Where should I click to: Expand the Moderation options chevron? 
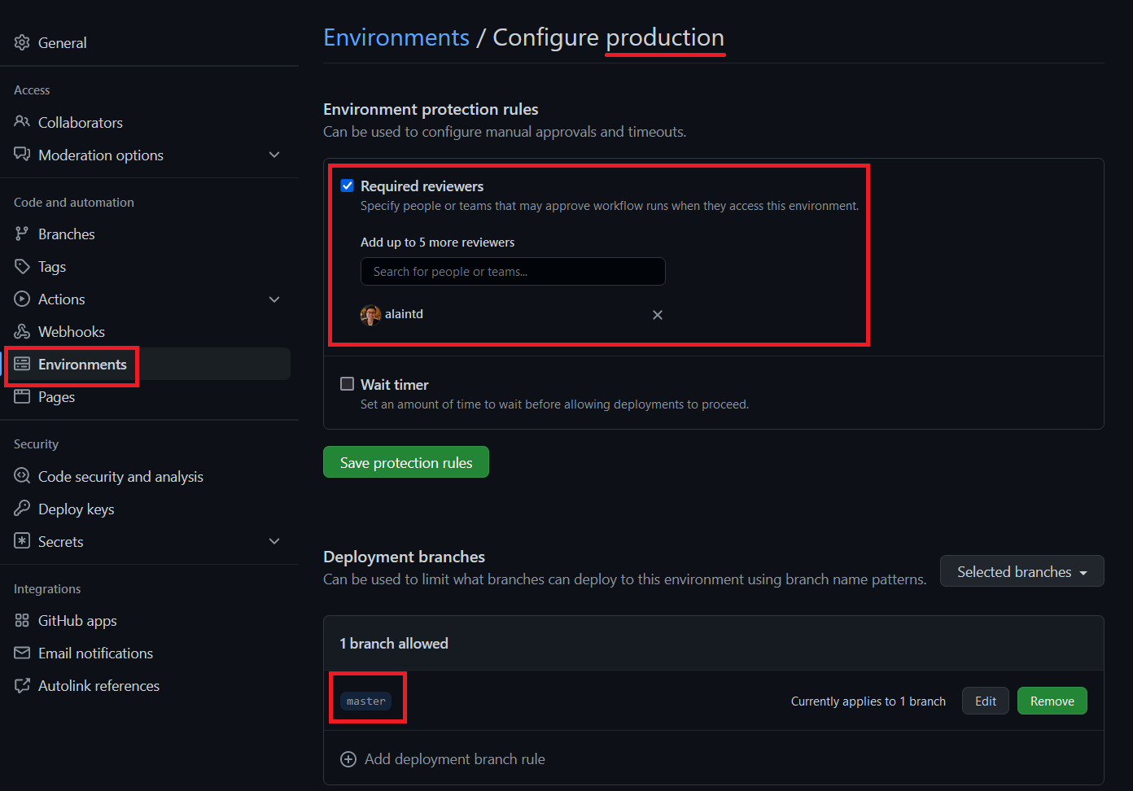274,155
